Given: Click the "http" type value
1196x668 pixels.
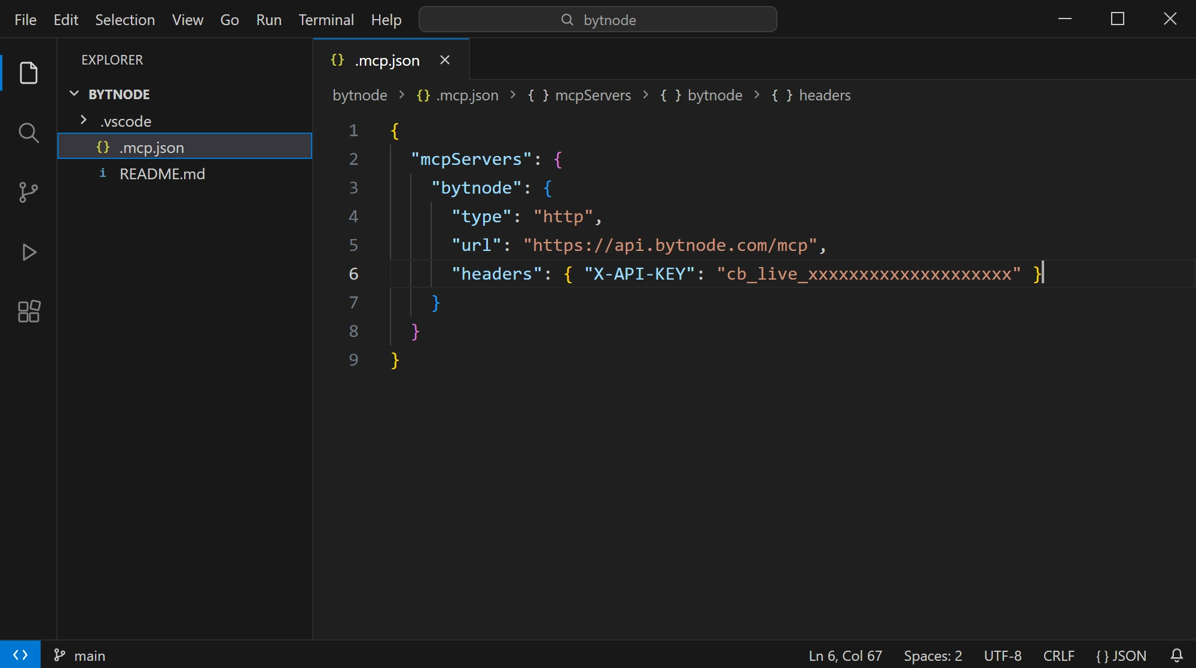Looking at the screenshot, I should click(563, 216).
